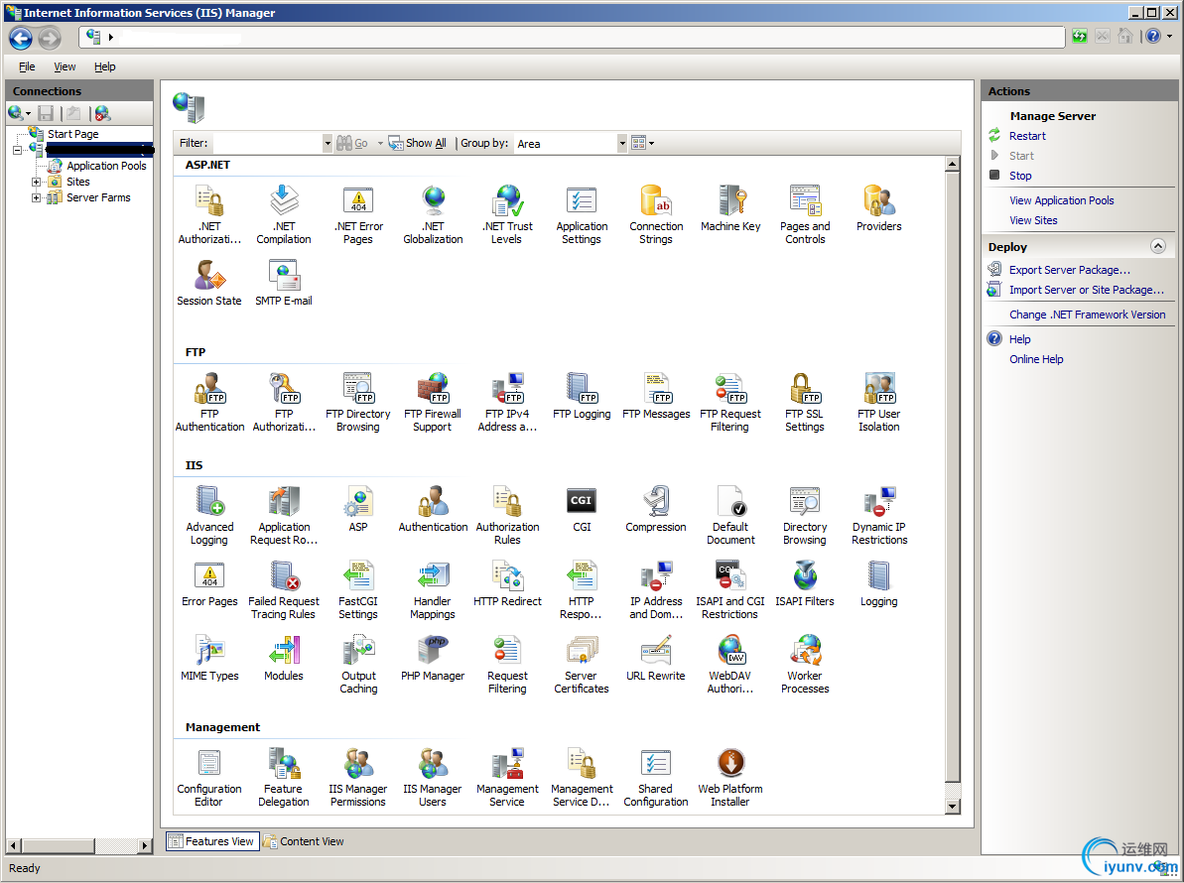Click Export Server Package link

click(1069, 270)
